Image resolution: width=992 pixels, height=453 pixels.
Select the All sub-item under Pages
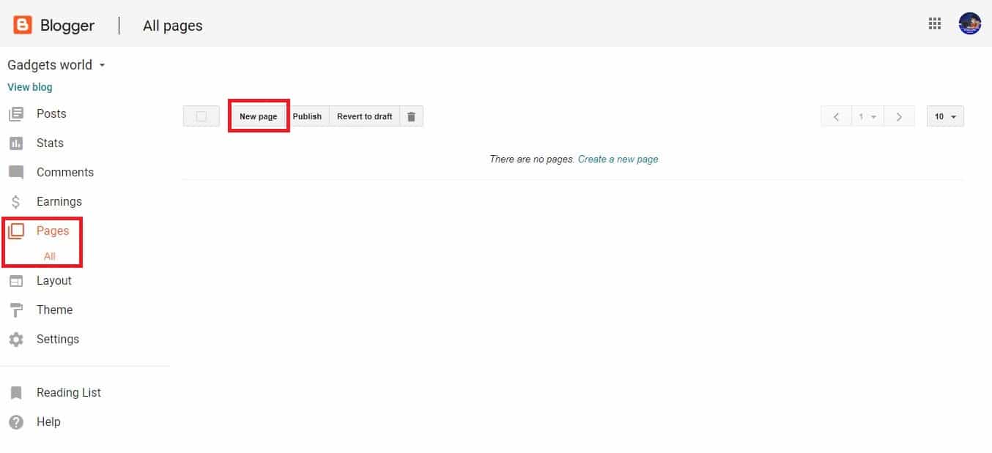click(x=50, y=256)
